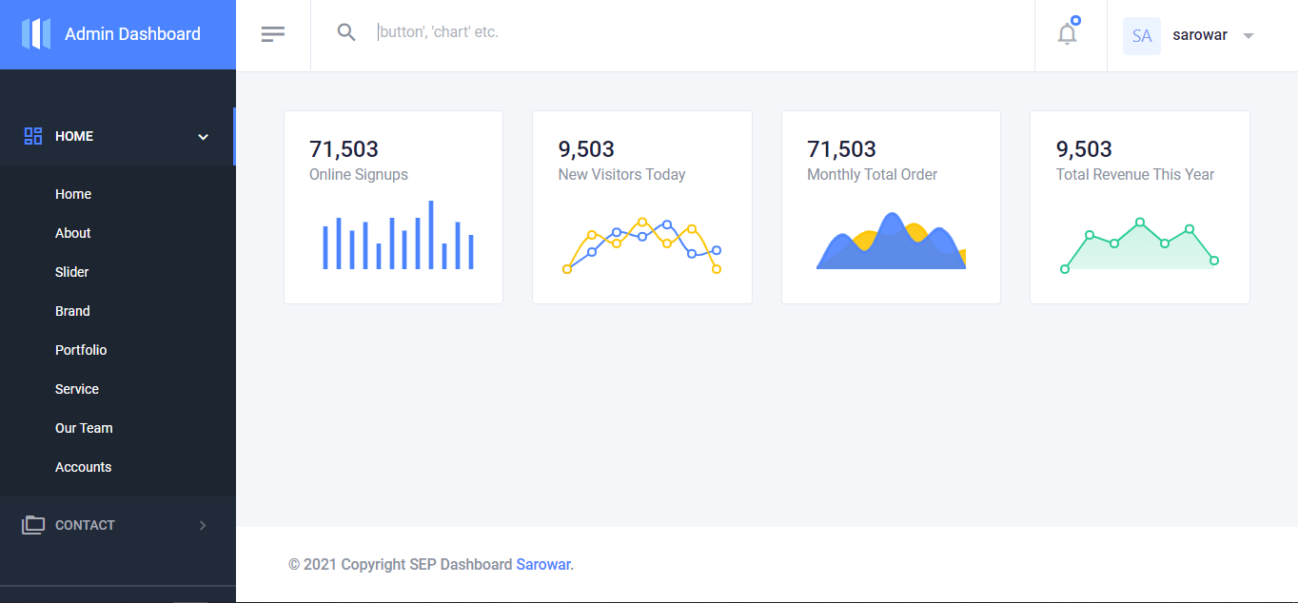Click the Total Revenue This Year label
Viewport: 1298px width, 603px height.
(x=1135, y=174)
